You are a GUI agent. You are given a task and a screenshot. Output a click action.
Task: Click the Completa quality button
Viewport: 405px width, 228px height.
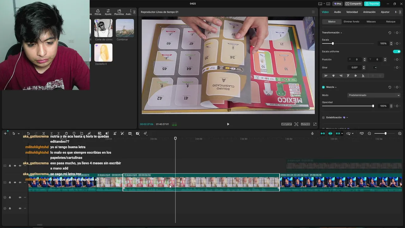(x=286, y=124)
